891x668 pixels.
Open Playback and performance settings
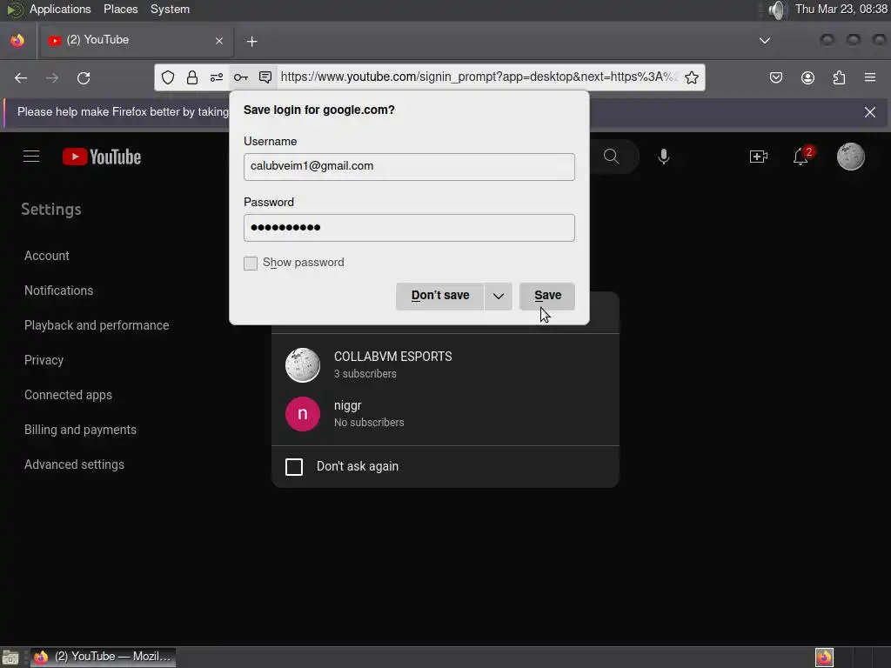coord(97,325)
